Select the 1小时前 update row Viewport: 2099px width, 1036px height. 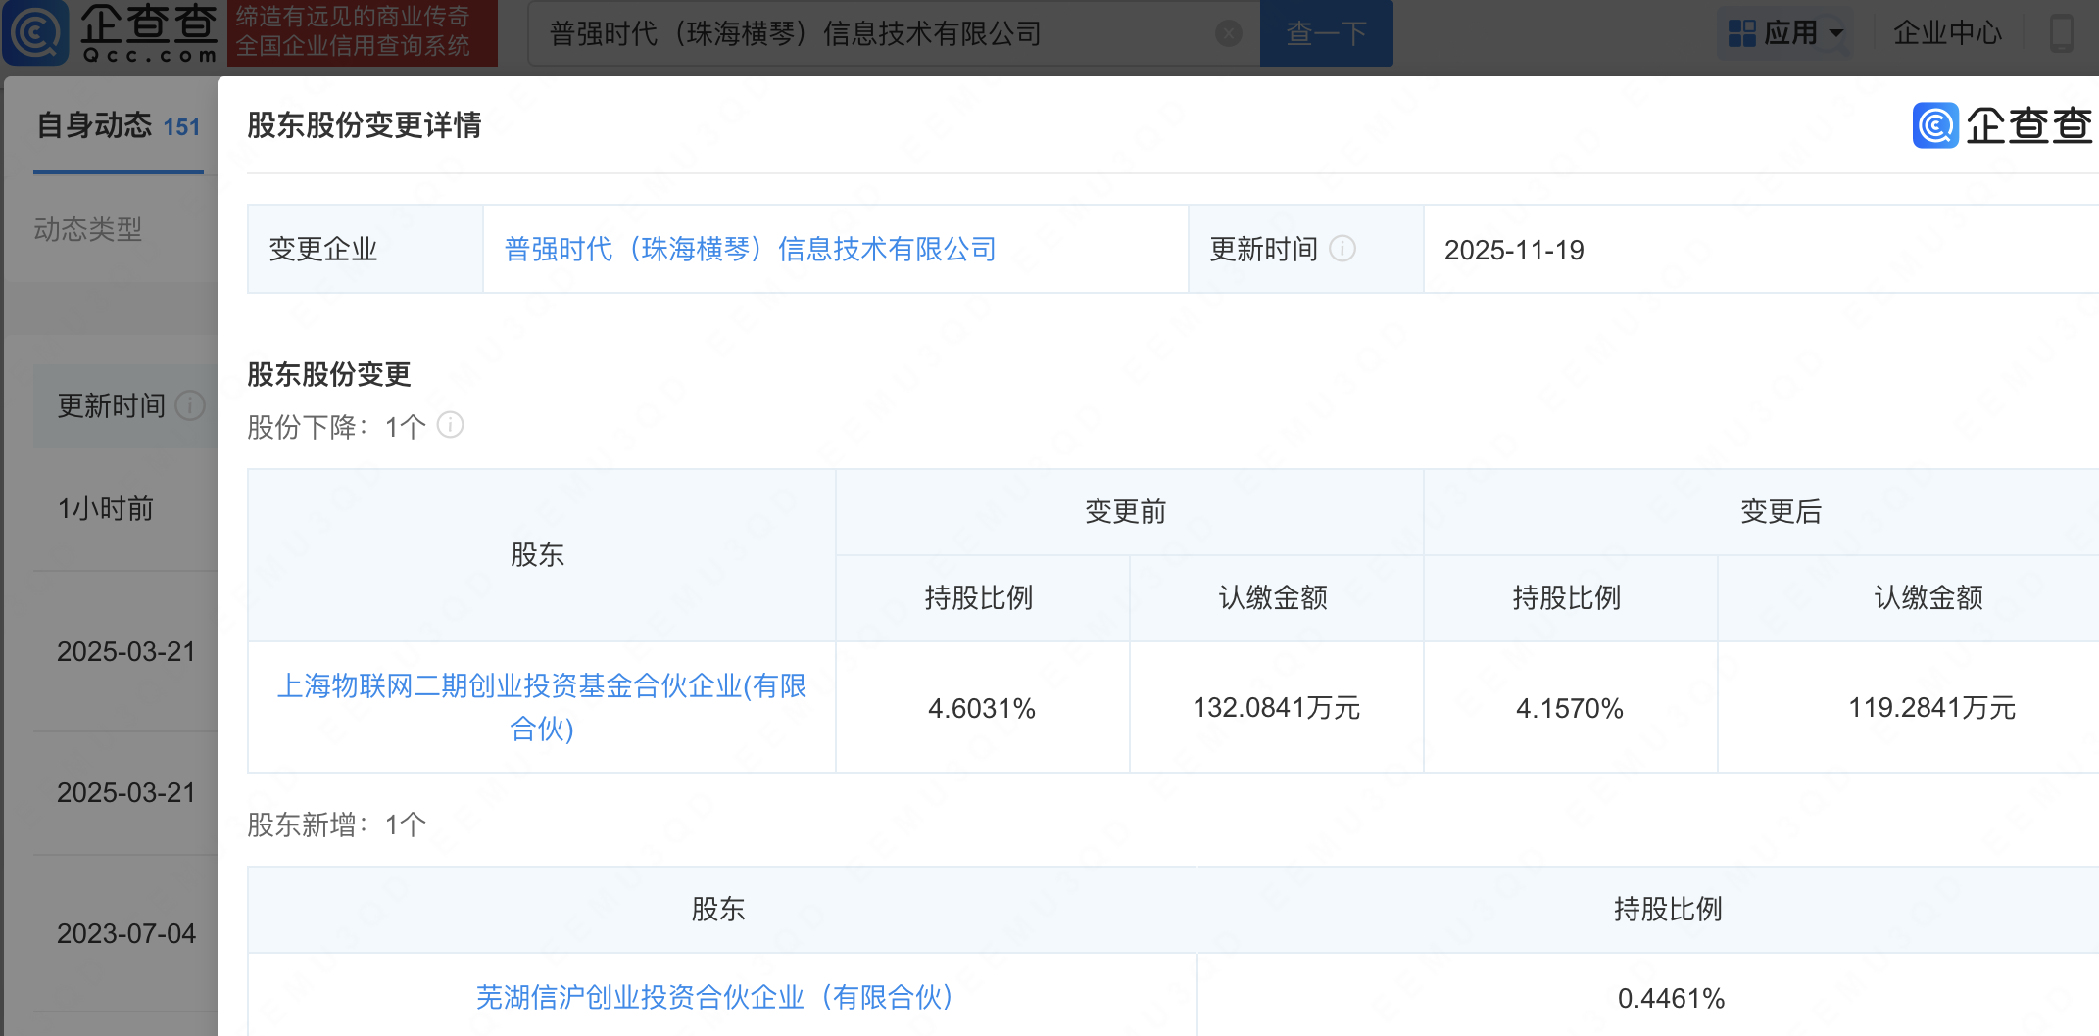point(106,509)
